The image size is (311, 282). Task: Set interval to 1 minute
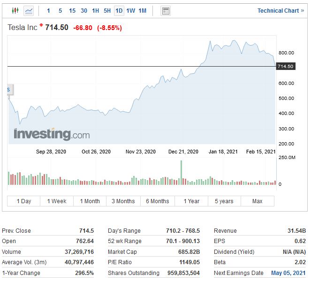point(48,10)
